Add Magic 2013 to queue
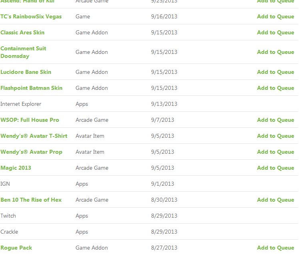Screen dimensions: 299x254 click(x=275, y=168)
